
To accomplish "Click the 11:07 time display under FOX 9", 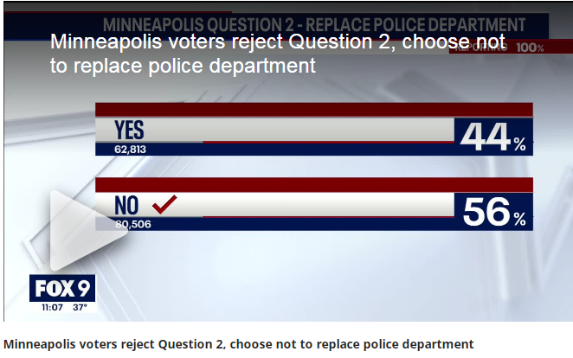I will click(x=52, y=307).
